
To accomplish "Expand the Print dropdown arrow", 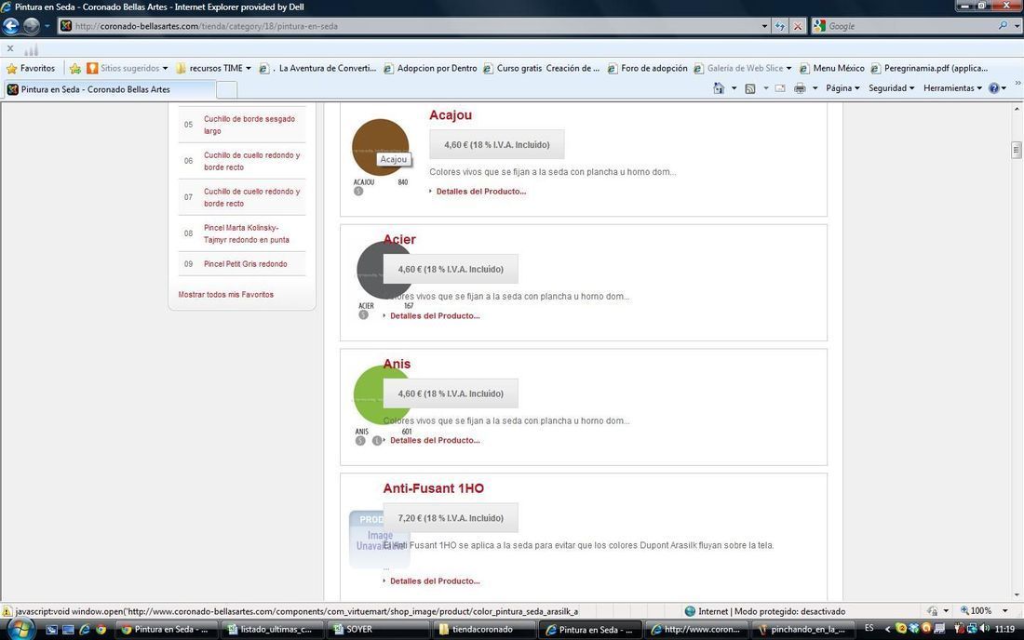I will point(815,88).
